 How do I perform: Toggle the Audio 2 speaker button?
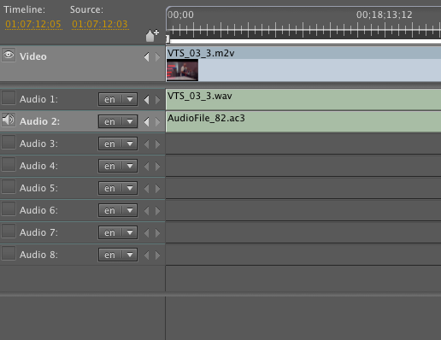pyautogui.click(x=9, y=120)
